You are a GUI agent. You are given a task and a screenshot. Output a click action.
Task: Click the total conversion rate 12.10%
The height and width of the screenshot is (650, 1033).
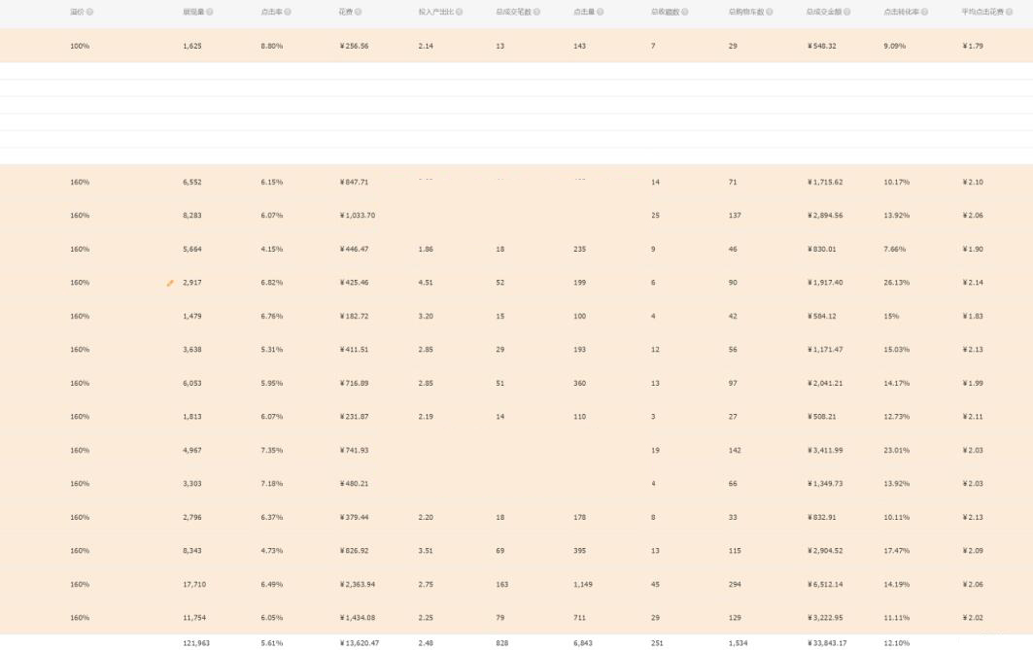point(897,643)
